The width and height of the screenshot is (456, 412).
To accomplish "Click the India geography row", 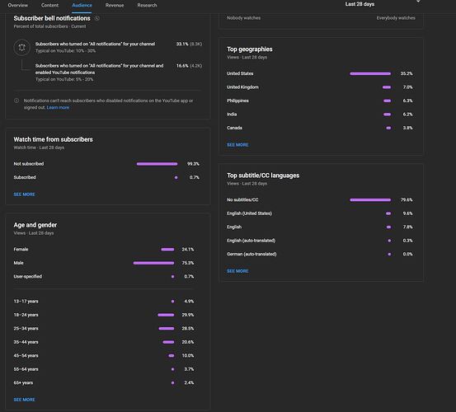I will tap(320, 115).
